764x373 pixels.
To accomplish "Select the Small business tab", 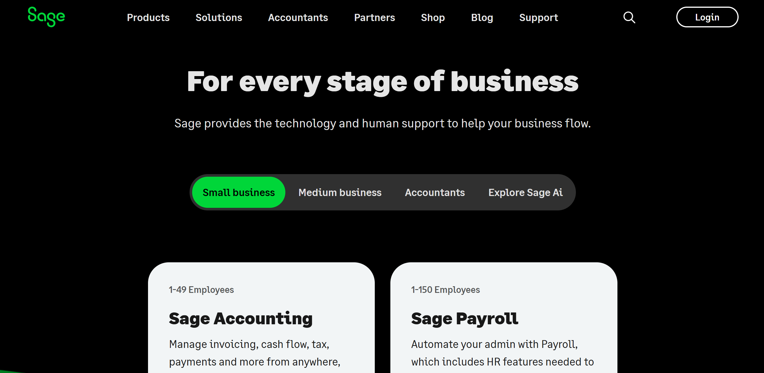I will [239, 192].
